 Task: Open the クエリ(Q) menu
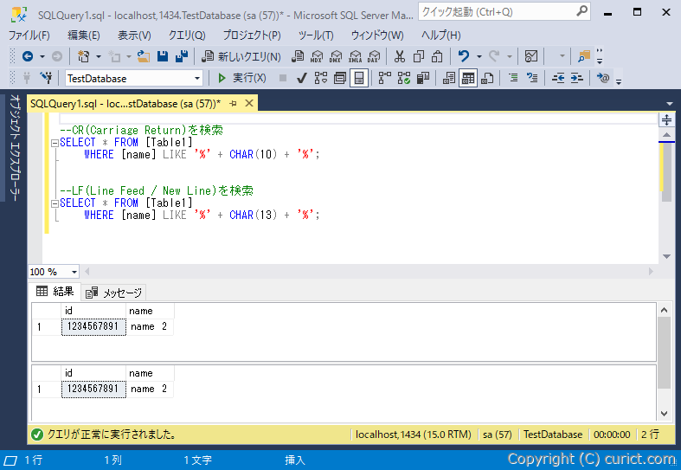(x=187, y=35)
